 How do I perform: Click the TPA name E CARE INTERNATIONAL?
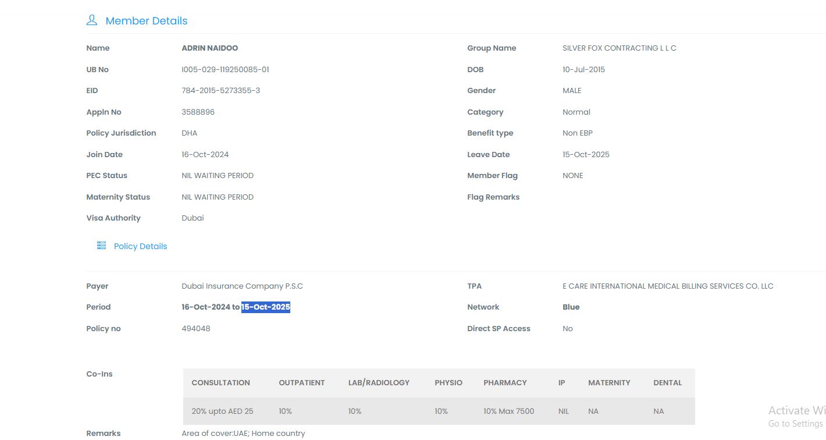pyautogui.click(x=668, y=286)
